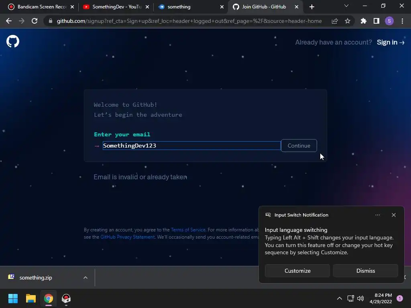
Task: Open a new browser tab
Action: click(311, 7)
